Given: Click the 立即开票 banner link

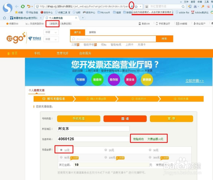Looking at the screenshot, I should [x=195, y=81].
